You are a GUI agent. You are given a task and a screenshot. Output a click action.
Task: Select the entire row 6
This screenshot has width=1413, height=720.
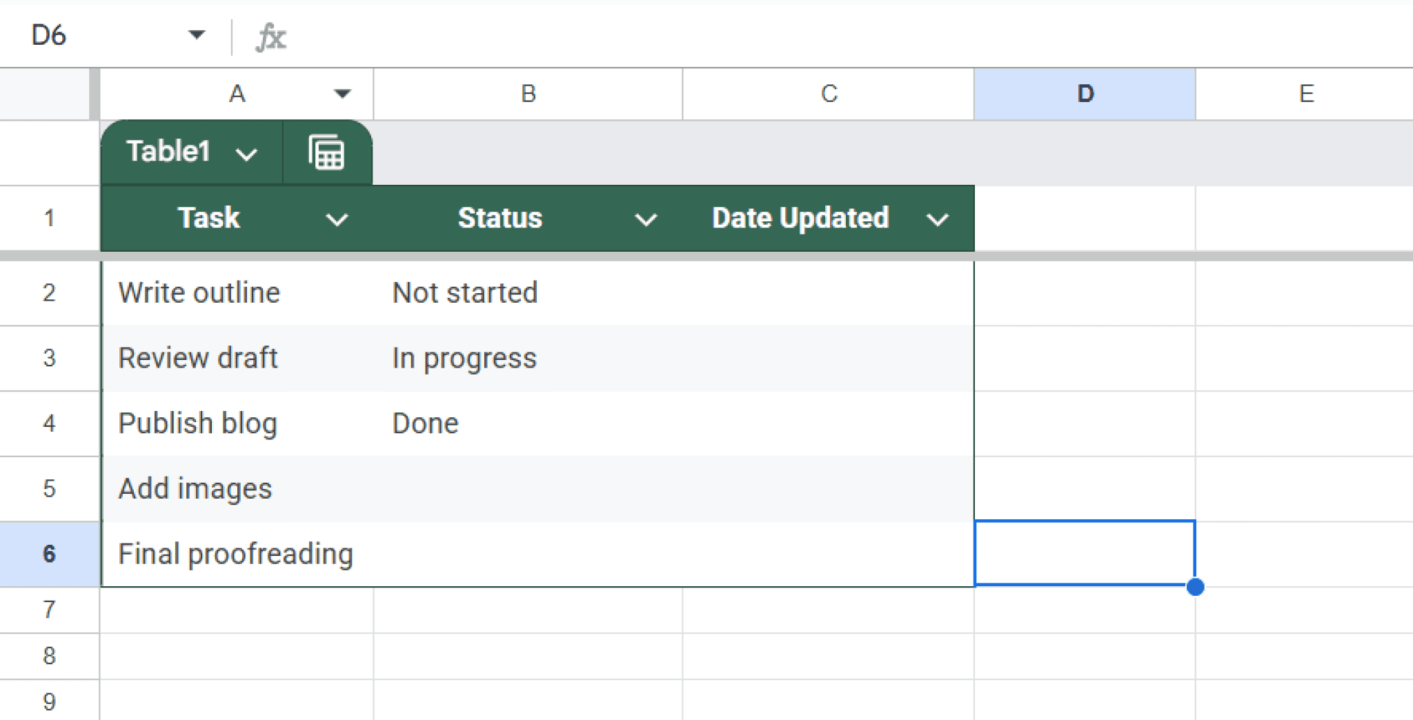49,554
